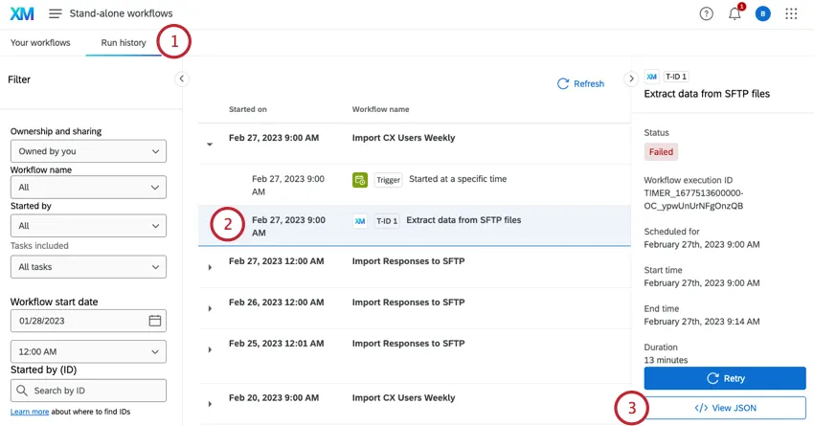Open the help question mark icon
Image resolution: width=814 pixels, height=426 pixels.
pyautogui.click(x=707, y=13)
